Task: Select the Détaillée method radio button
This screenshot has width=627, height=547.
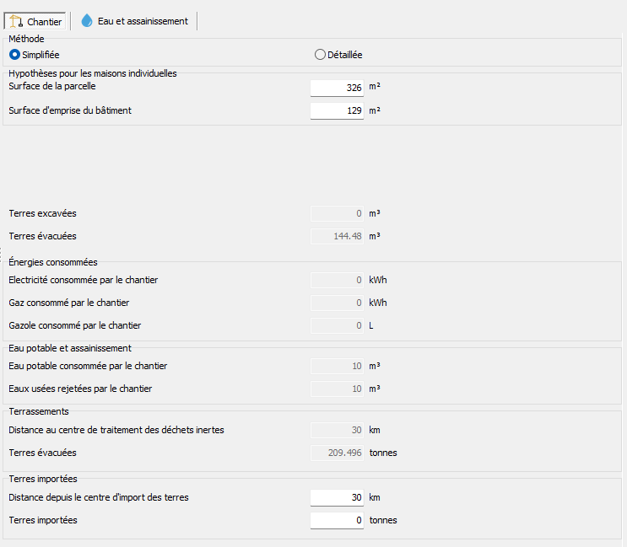Action: click(320, 55)
